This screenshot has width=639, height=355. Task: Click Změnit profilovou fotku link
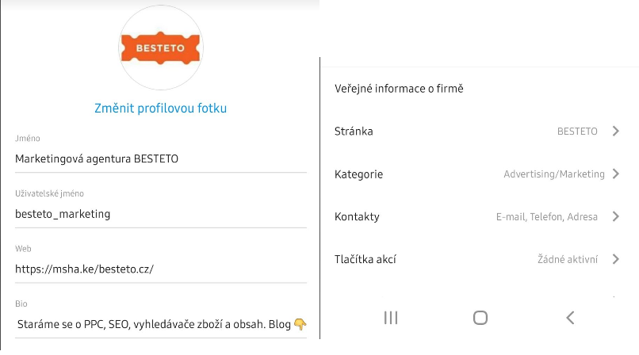161,109
